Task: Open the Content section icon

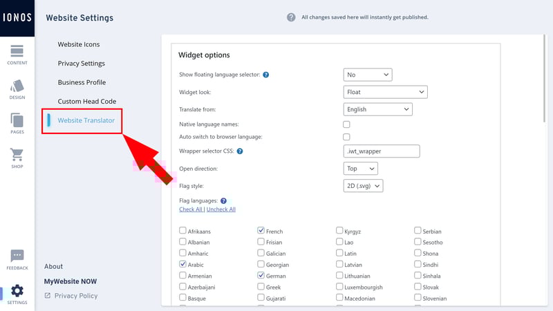Action: pyautogui.click(x=17, y=51)
